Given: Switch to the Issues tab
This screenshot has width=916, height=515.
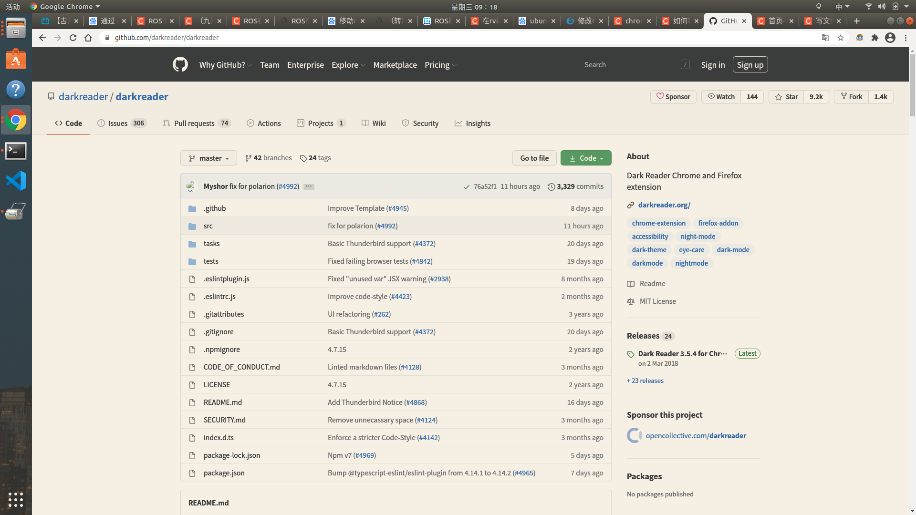Looking at the screenshot, I should (x=117, y=124).
